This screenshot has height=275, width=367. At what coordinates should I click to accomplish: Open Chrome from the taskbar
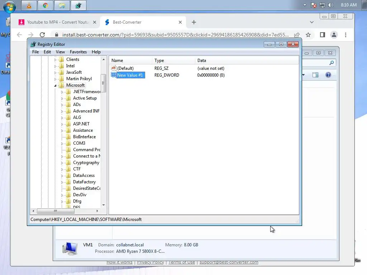46,5
